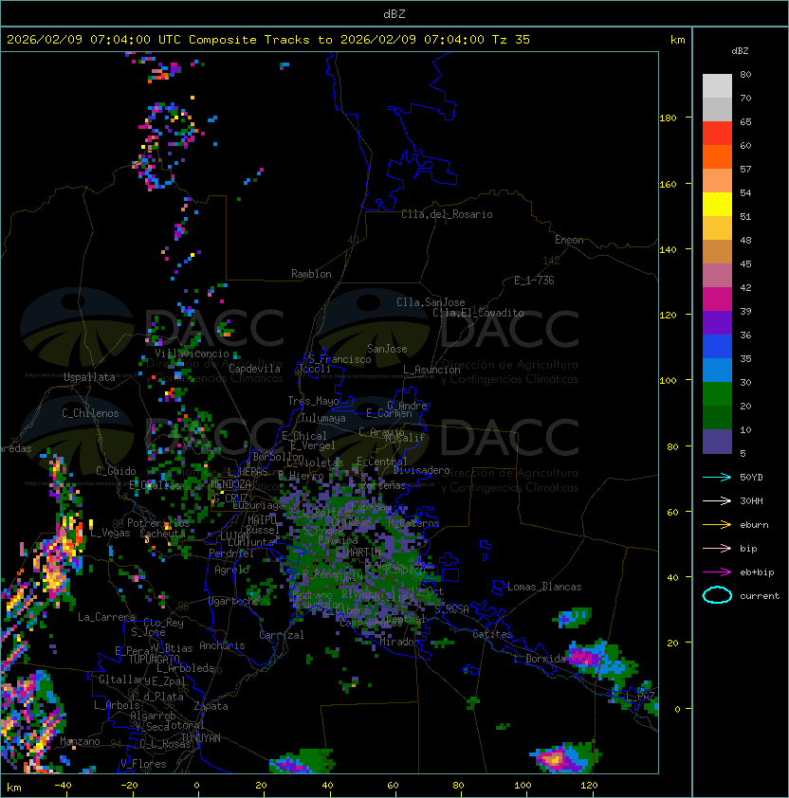Click the 'C_Chilenos' map label

pyautogui.click(x=90, y=413)
